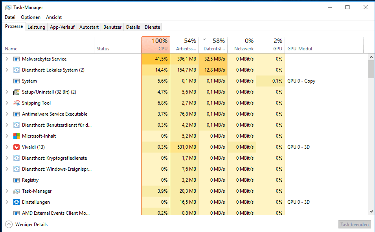This screenshot has width=375, height=232.
Task: Open the Ansicht menu
Action: (54, 17)
